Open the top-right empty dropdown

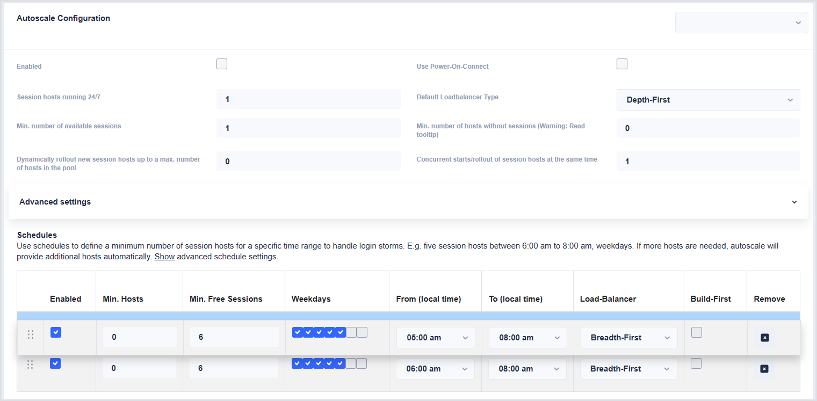coord(741,23)
